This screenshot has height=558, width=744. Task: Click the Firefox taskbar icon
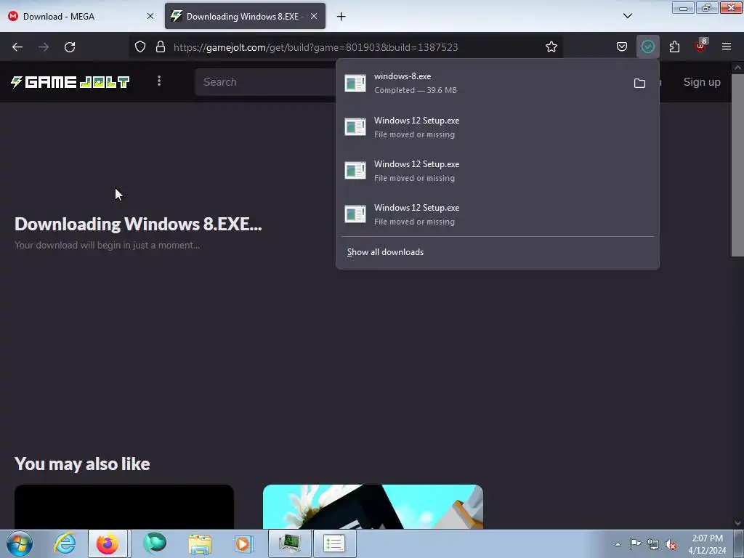coord(108,543)
